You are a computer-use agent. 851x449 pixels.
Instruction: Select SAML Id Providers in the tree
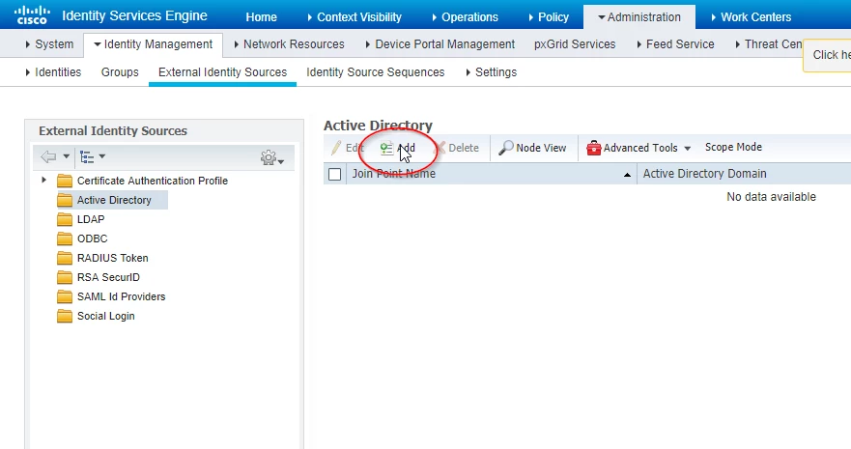pos(121,296)
